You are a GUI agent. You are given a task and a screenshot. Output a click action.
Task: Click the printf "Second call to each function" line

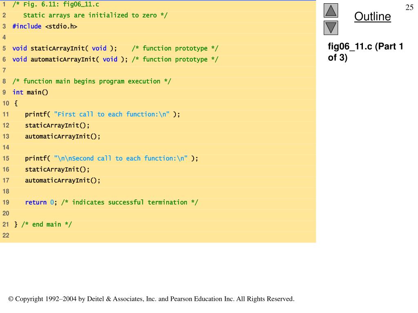(111, 159)
